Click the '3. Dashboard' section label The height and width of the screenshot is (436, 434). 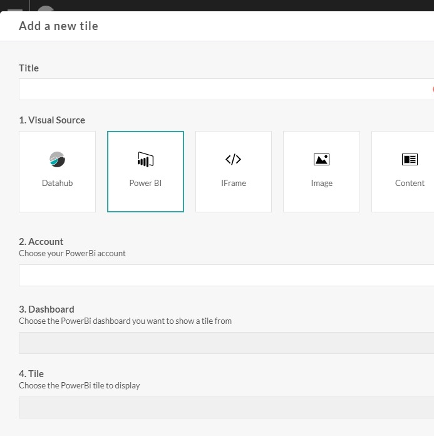(46, 309)
